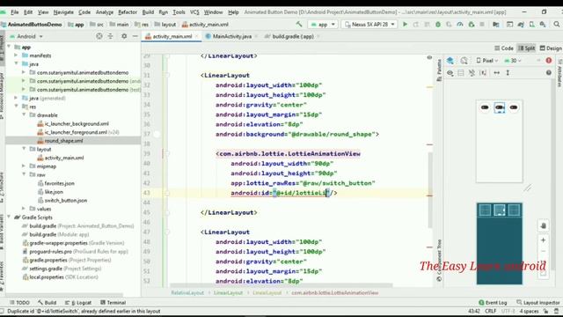
Task: Toggle the editor inspection eye icon
Action: click(429, 57)
